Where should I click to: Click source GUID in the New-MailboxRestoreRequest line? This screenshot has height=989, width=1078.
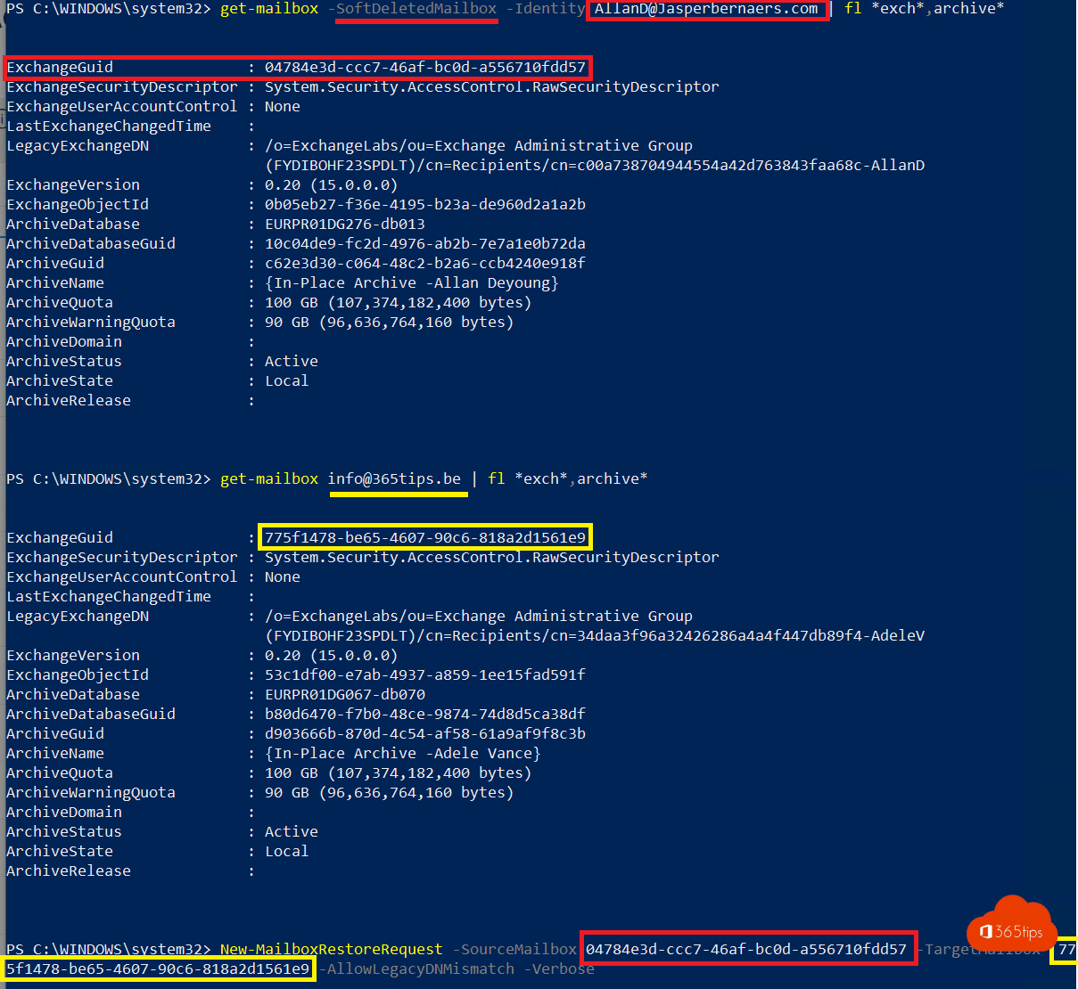(745, 950)
